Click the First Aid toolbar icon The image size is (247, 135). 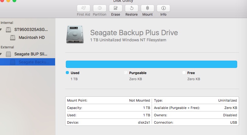pos(84,9)
